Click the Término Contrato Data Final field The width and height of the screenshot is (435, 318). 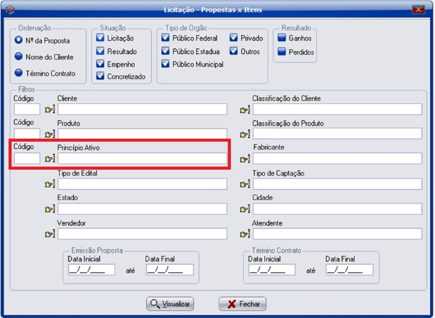click(x=349, y=270)
